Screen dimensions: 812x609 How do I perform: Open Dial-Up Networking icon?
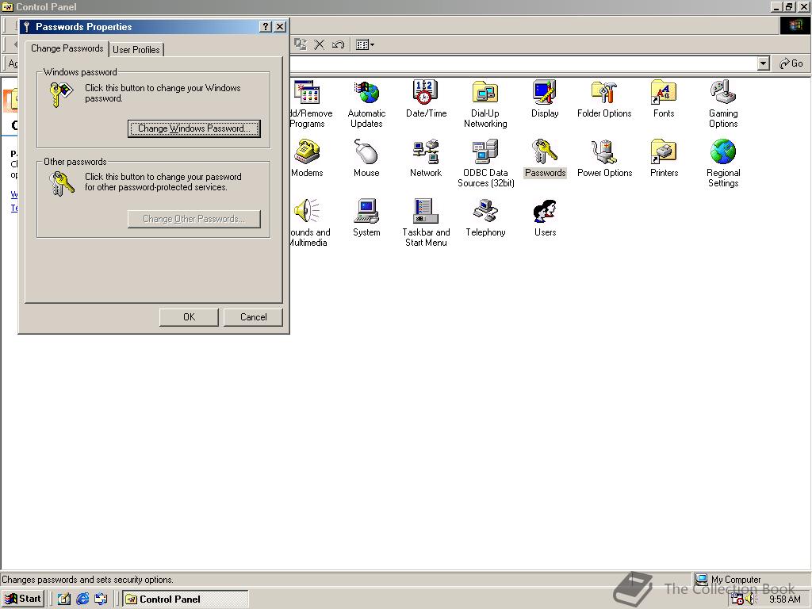click(x=485, y=94)
